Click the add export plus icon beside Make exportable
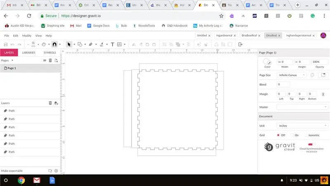This screenshot has width=330, height=186. (x=56, y=171)
